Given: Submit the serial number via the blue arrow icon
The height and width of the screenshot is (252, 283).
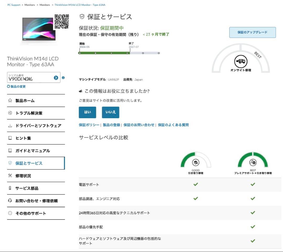Looking at the screenshot, I should coord(56,77).
